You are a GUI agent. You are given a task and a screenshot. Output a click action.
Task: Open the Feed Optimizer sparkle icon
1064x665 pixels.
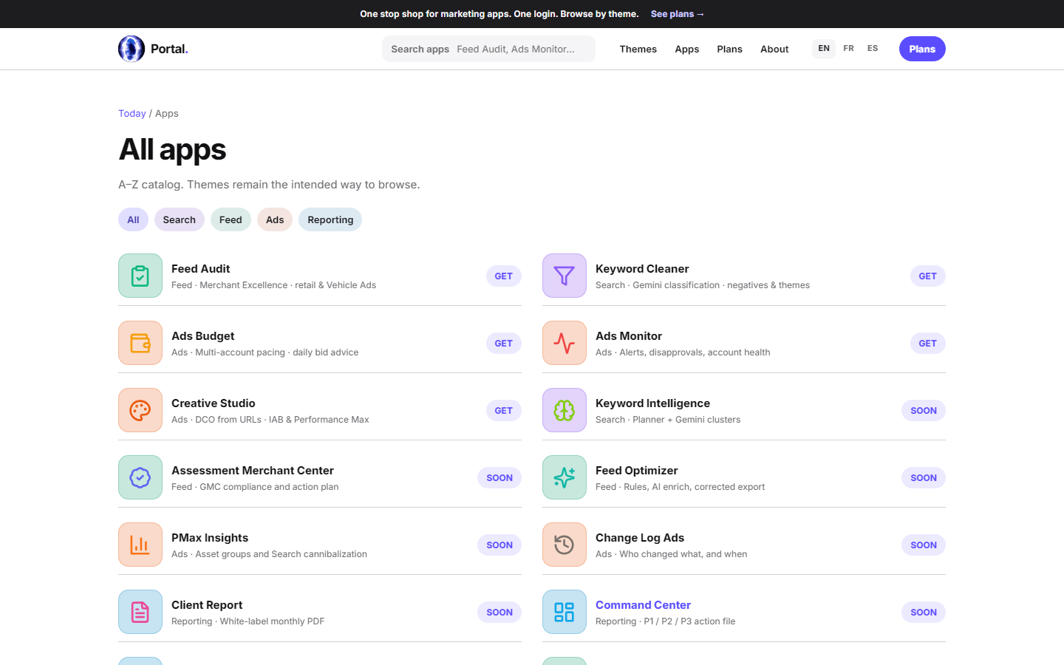click(565, 477)
